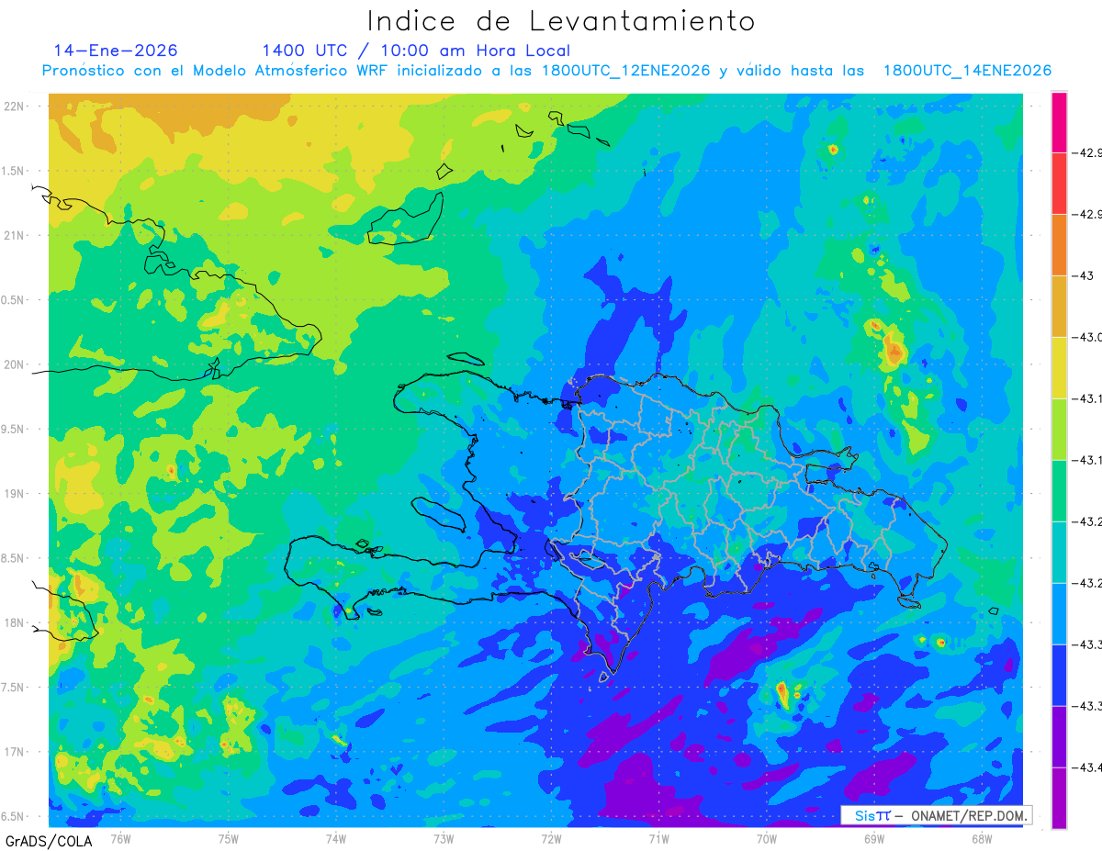
Task: Click the "-43" value on the color scale
Action: (1085, 275)
